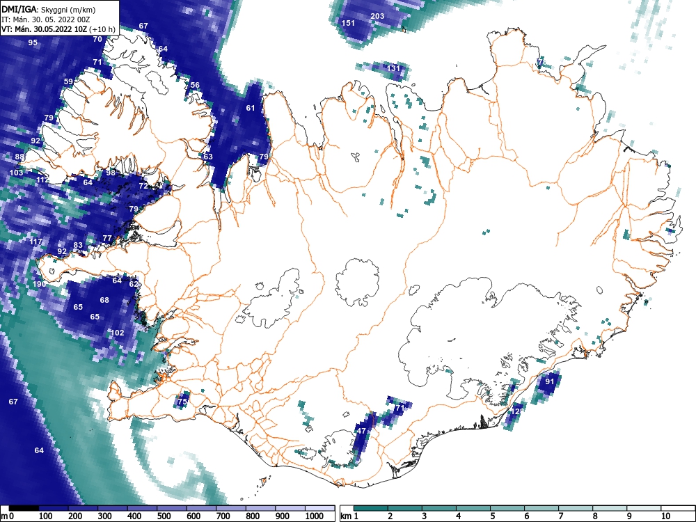This screenshot has width=696, height=522.
Task: Select the visibility value 70 on the map
Action: point(97,39)
